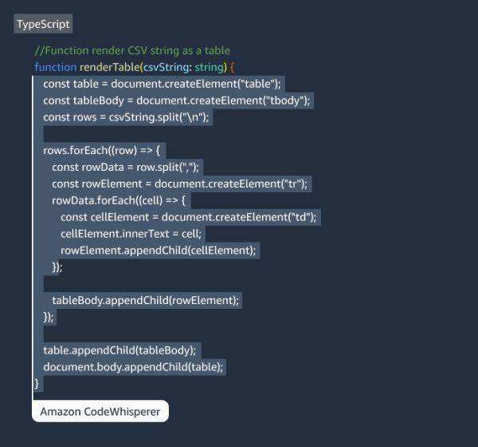Click the final closing curly brace

coord(36,383)
